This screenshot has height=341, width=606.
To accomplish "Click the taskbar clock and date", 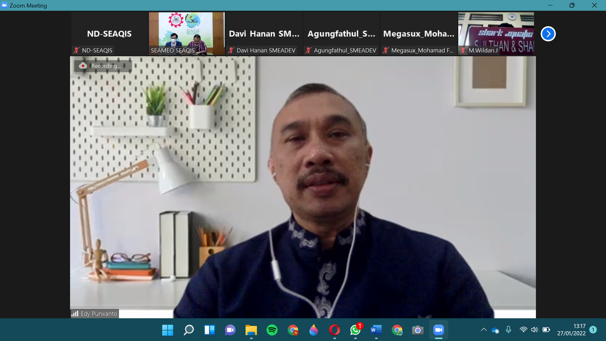I will (x=571, y=330).
